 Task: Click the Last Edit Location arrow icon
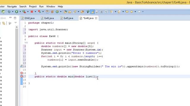point(127,12)
